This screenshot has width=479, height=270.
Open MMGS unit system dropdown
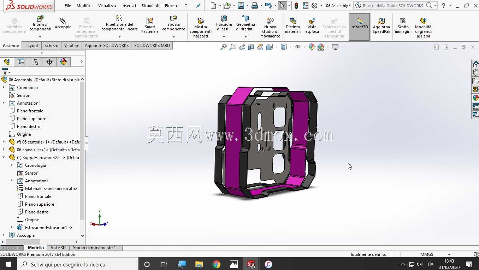(449, 254)
